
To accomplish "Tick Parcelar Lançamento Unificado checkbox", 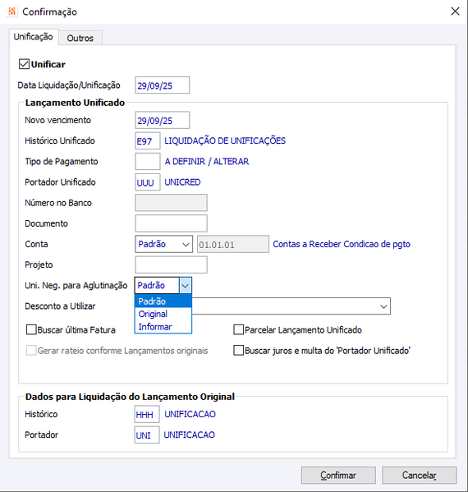I will coord(239,329).
